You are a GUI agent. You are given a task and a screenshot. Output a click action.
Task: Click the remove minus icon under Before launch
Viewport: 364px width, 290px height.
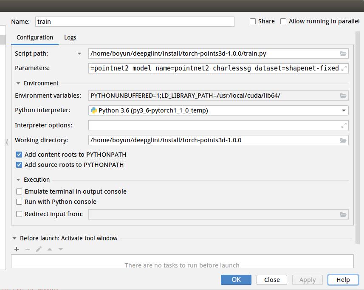pyautogui.click(x=27, y=249)
